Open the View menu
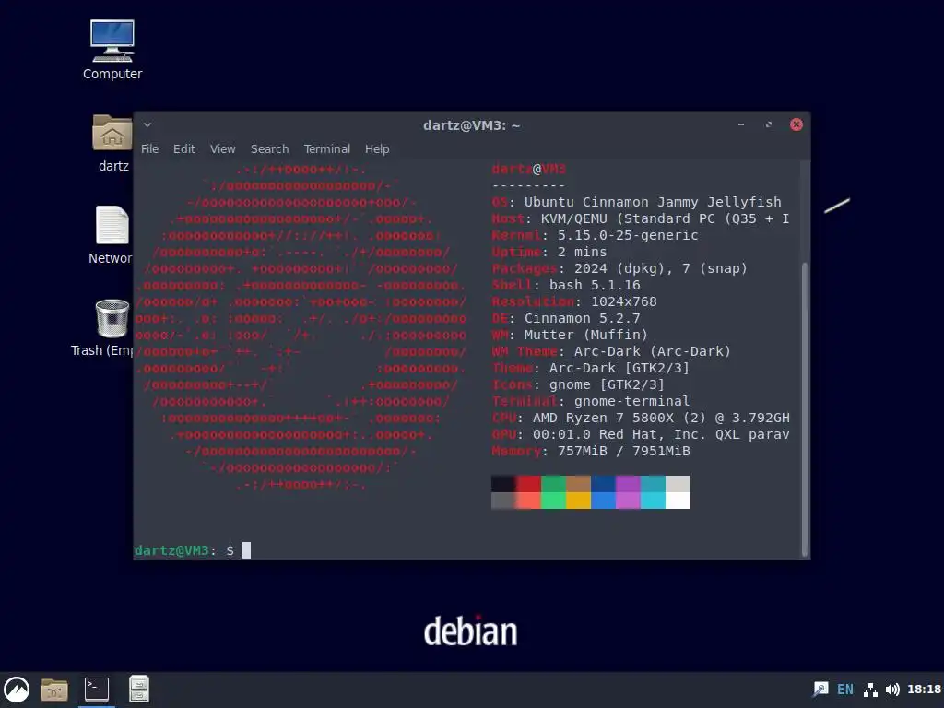Image resolution: width=944 pixels, height=708 pixels. click(x=223, y=148)
